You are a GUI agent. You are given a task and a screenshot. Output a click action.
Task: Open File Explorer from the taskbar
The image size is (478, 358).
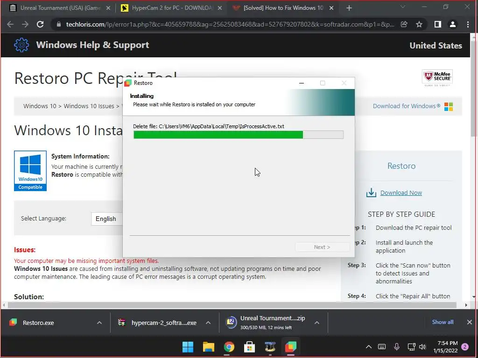209,347
